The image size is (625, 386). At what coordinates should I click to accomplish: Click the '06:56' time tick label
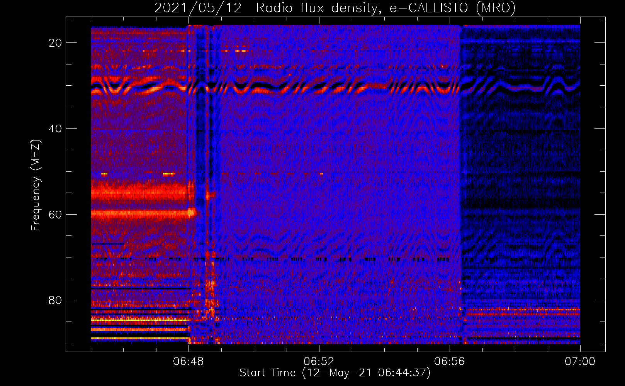coord(450,362)
